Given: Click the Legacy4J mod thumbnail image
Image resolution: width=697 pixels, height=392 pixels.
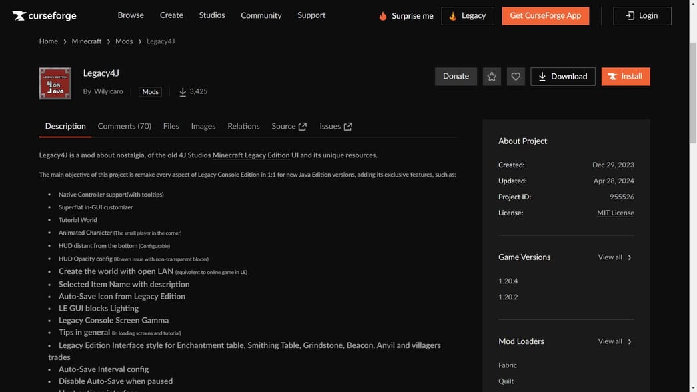Looking at the screenshot, I should 55,83.
